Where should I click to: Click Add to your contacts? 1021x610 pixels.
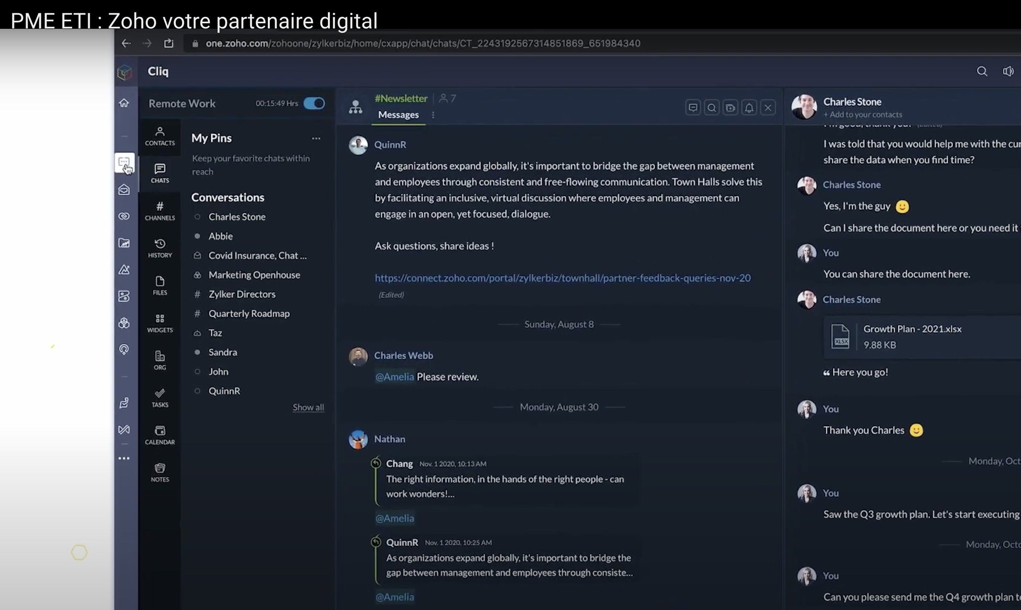tap(863, 115)
